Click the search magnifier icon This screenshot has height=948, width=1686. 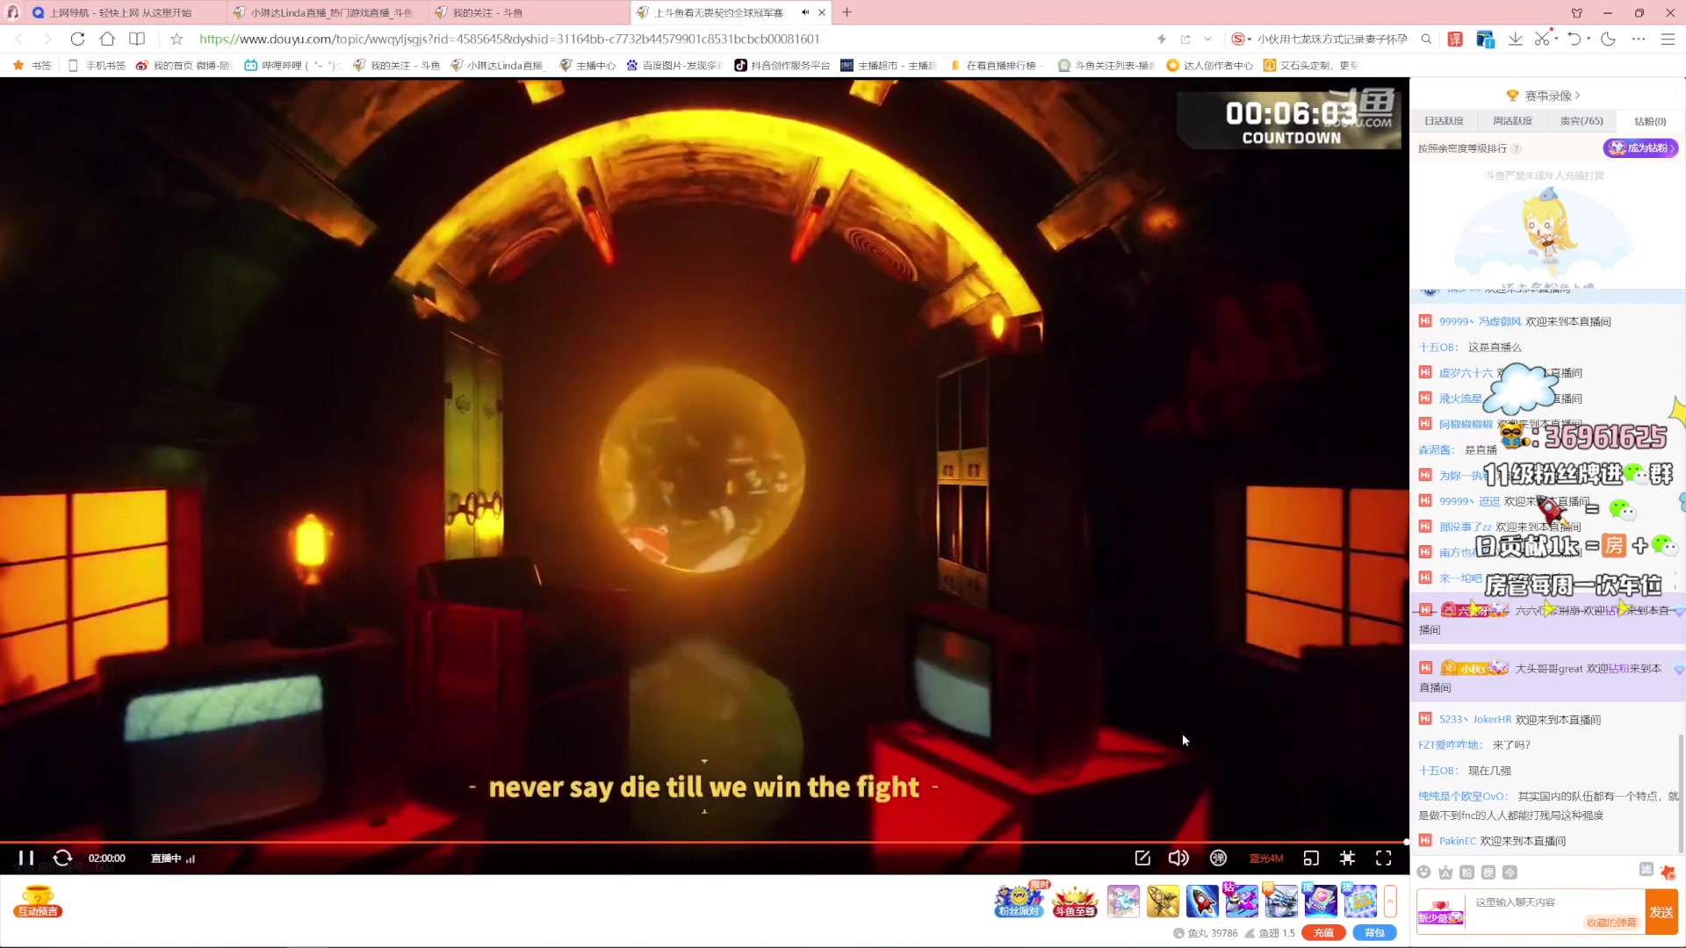point(1426,39)
